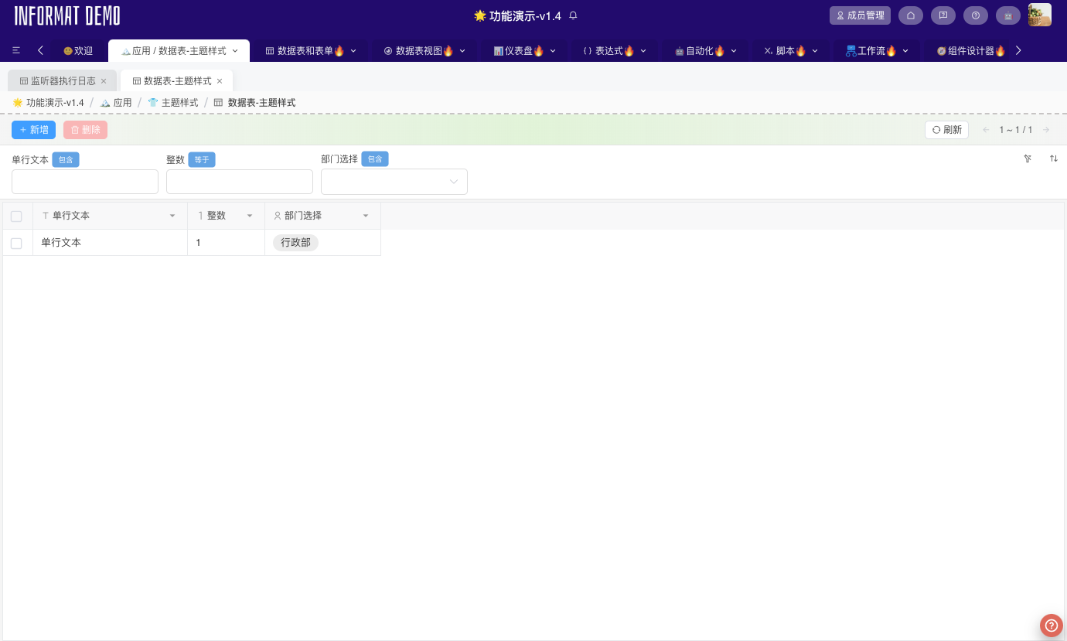Click inside the 整数 filter input field
Viewport: 1067px width, 641px height.
[240, 182]
